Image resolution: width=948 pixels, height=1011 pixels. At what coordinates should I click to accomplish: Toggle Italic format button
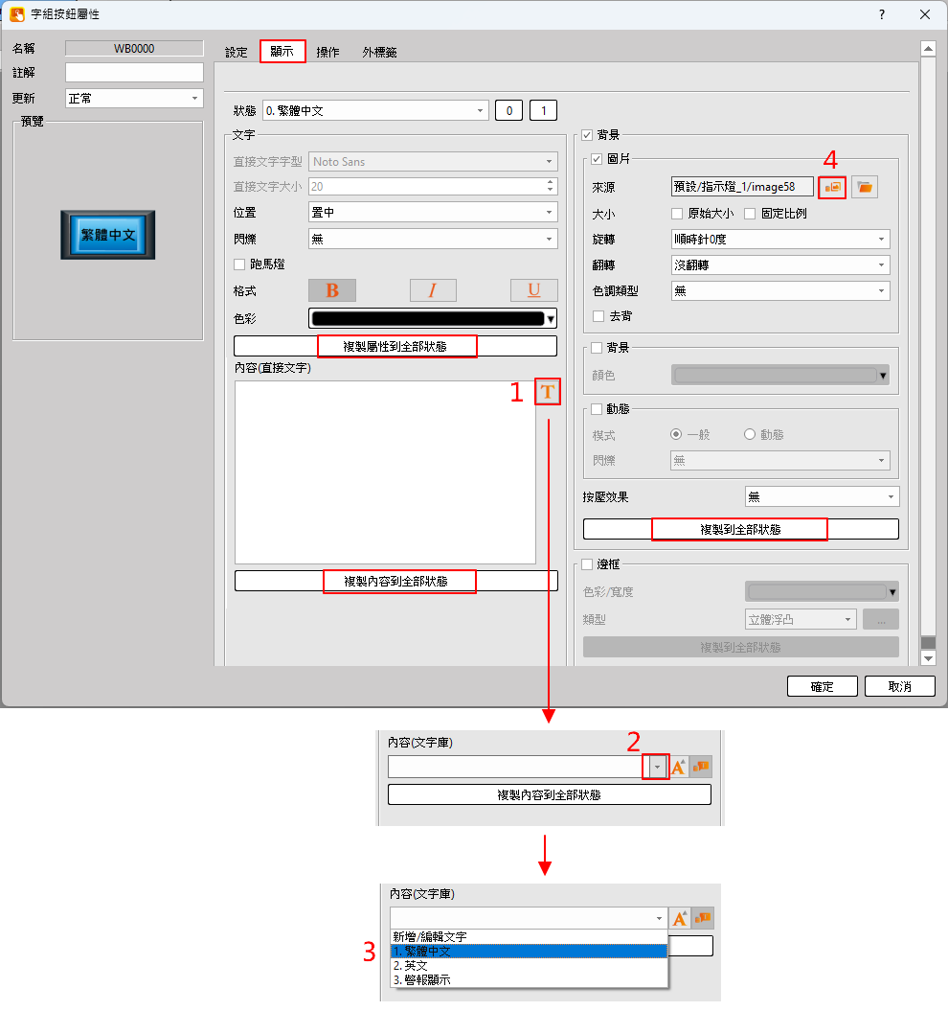click(x=433, y=290)
